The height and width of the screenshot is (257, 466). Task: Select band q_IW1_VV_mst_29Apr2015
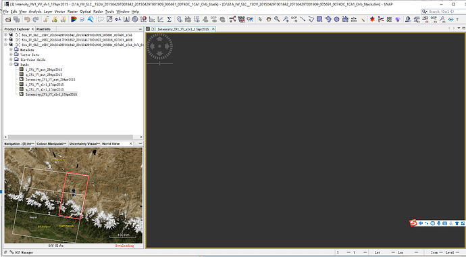tap(44, 74)
